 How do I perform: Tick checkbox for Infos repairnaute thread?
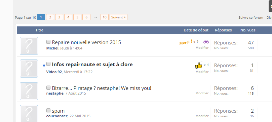[x=48, y=64]
